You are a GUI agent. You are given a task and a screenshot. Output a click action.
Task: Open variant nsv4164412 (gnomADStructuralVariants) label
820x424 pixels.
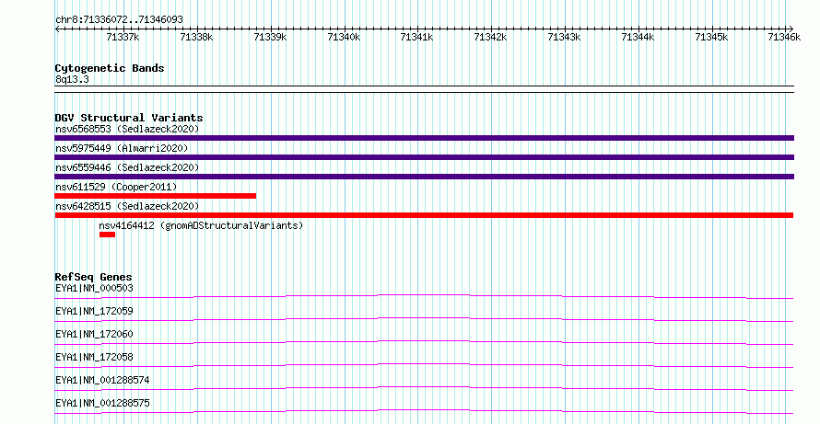201,225
